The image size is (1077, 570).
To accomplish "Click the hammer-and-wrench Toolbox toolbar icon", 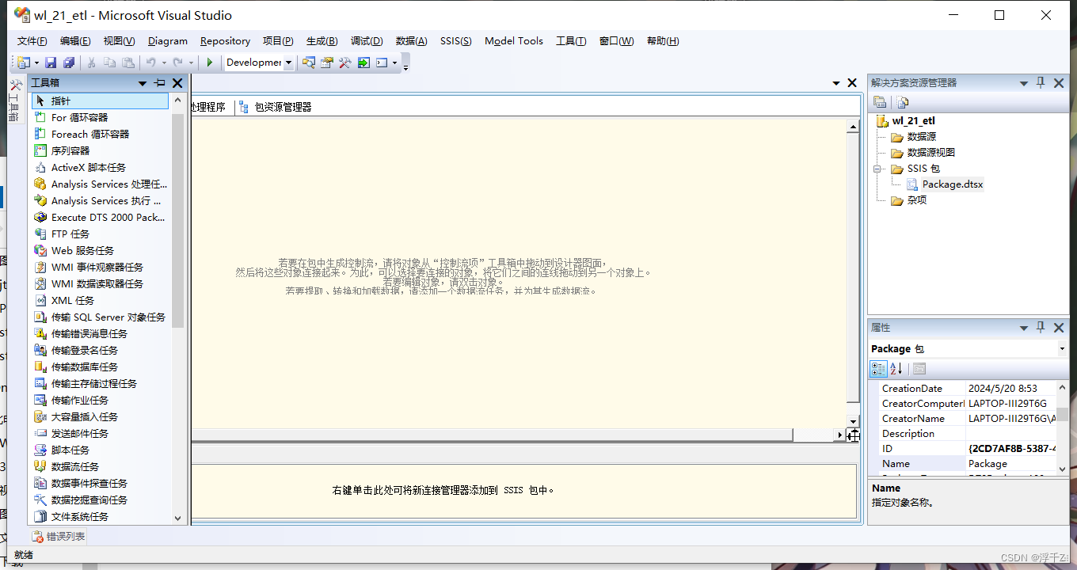I will click(x=345, y=63).
